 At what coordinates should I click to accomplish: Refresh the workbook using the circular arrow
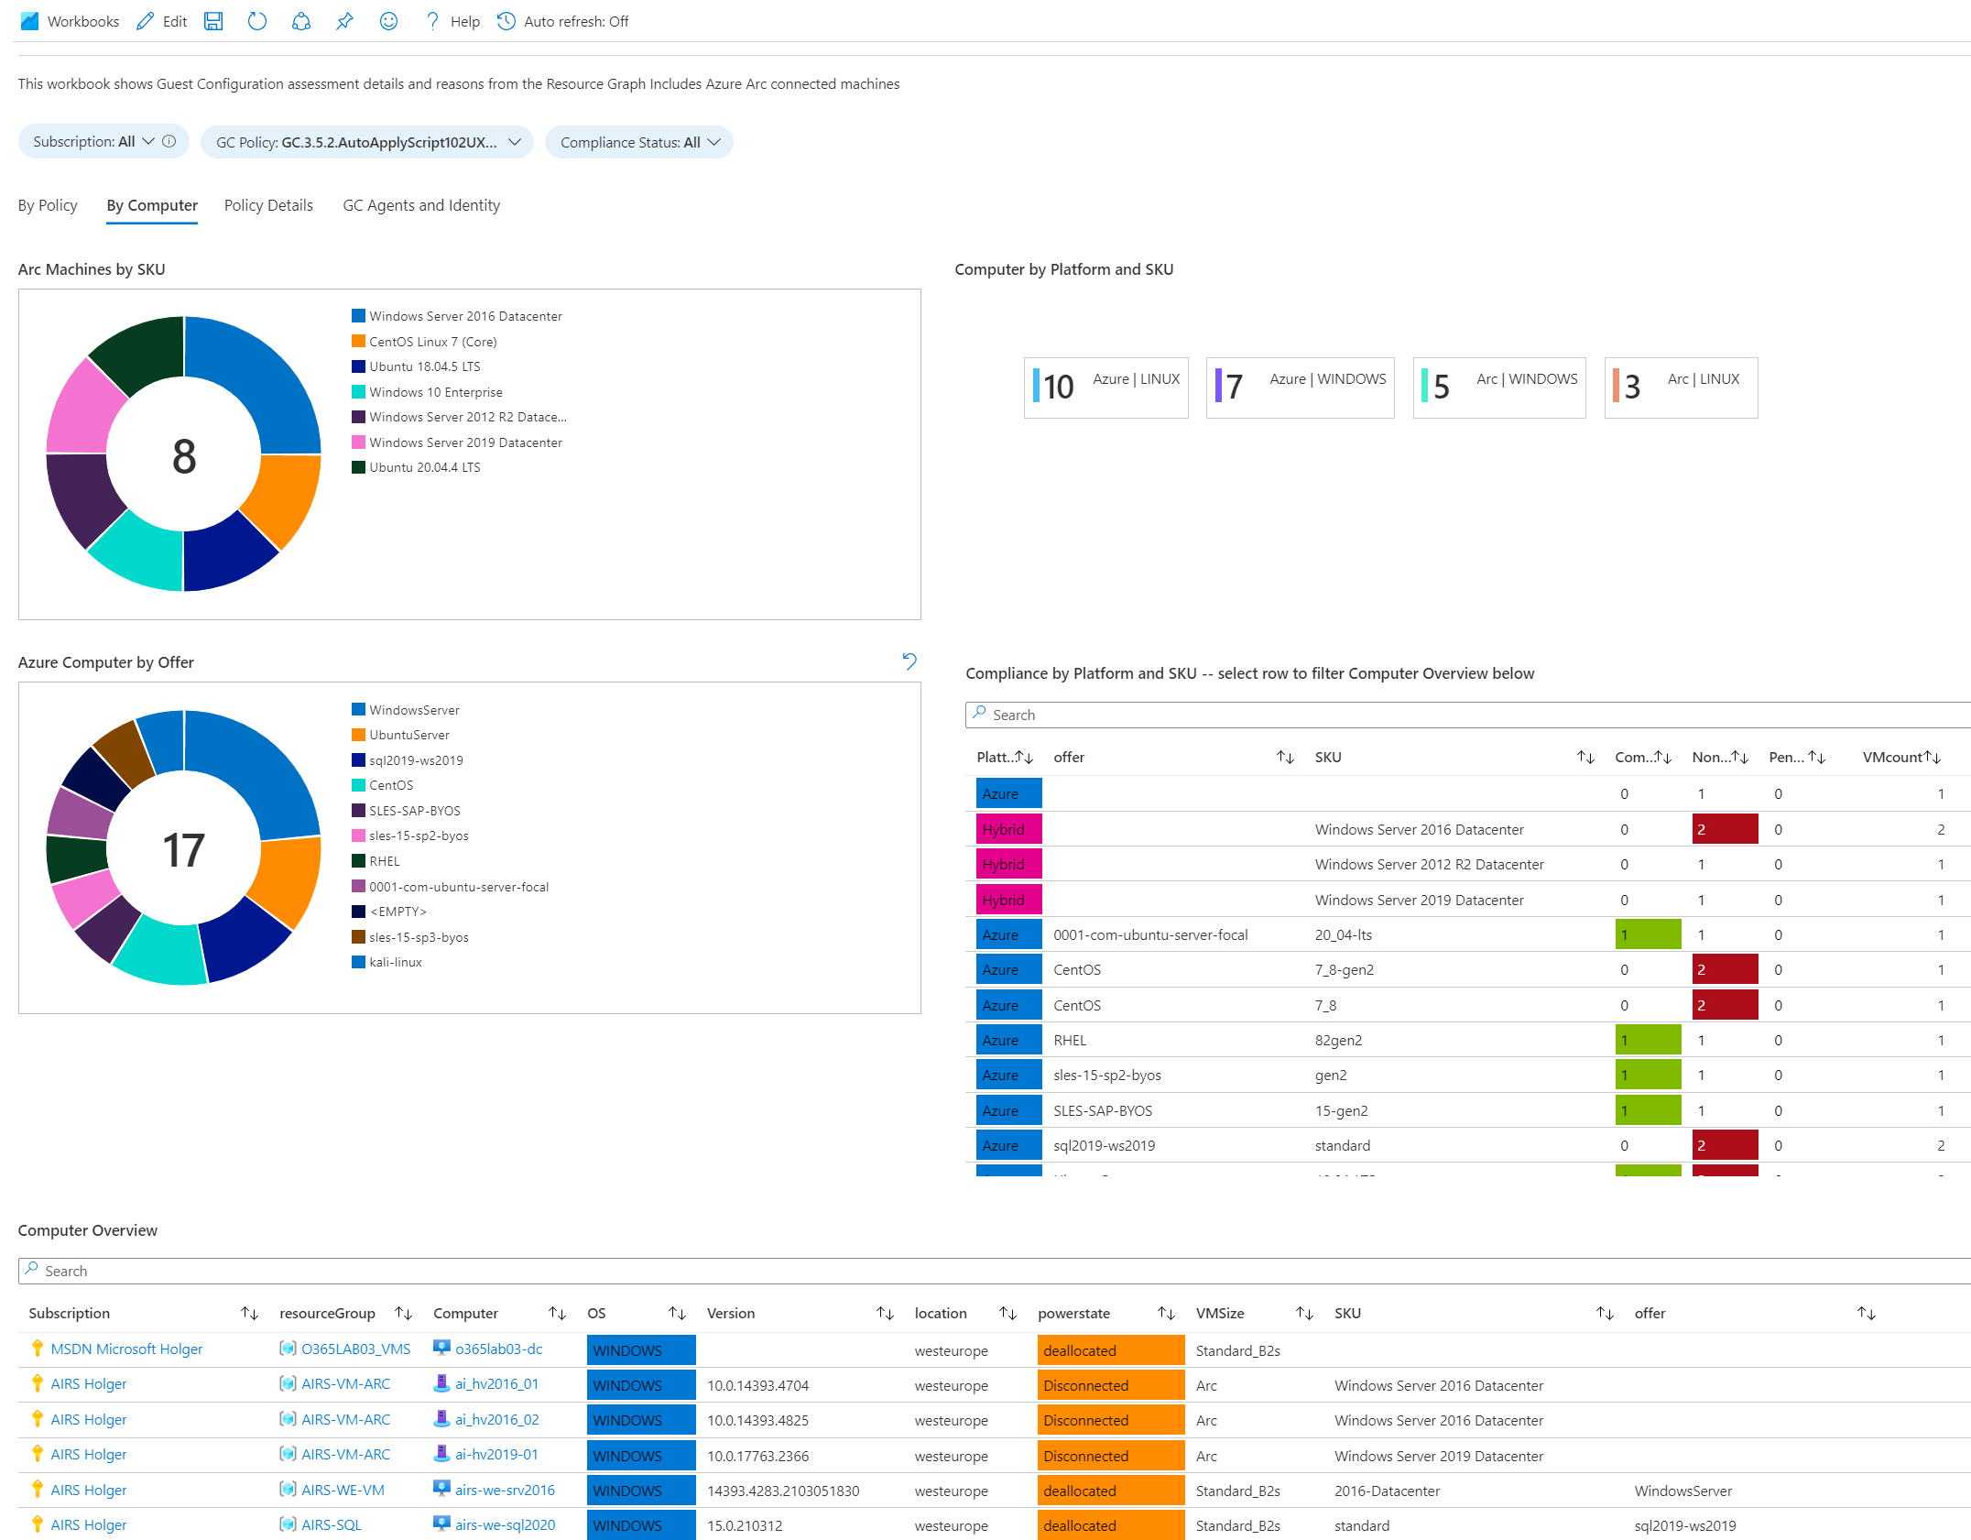(x=257, y=21)
